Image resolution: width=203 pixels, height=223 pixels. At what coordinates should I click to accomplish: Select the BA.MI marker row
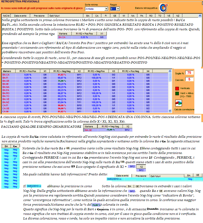click(85, 84)
